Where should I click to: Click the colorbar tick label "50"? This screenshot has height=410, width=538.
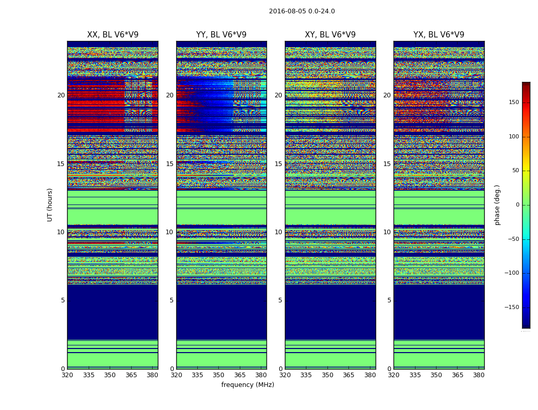(x=515, y=171)
